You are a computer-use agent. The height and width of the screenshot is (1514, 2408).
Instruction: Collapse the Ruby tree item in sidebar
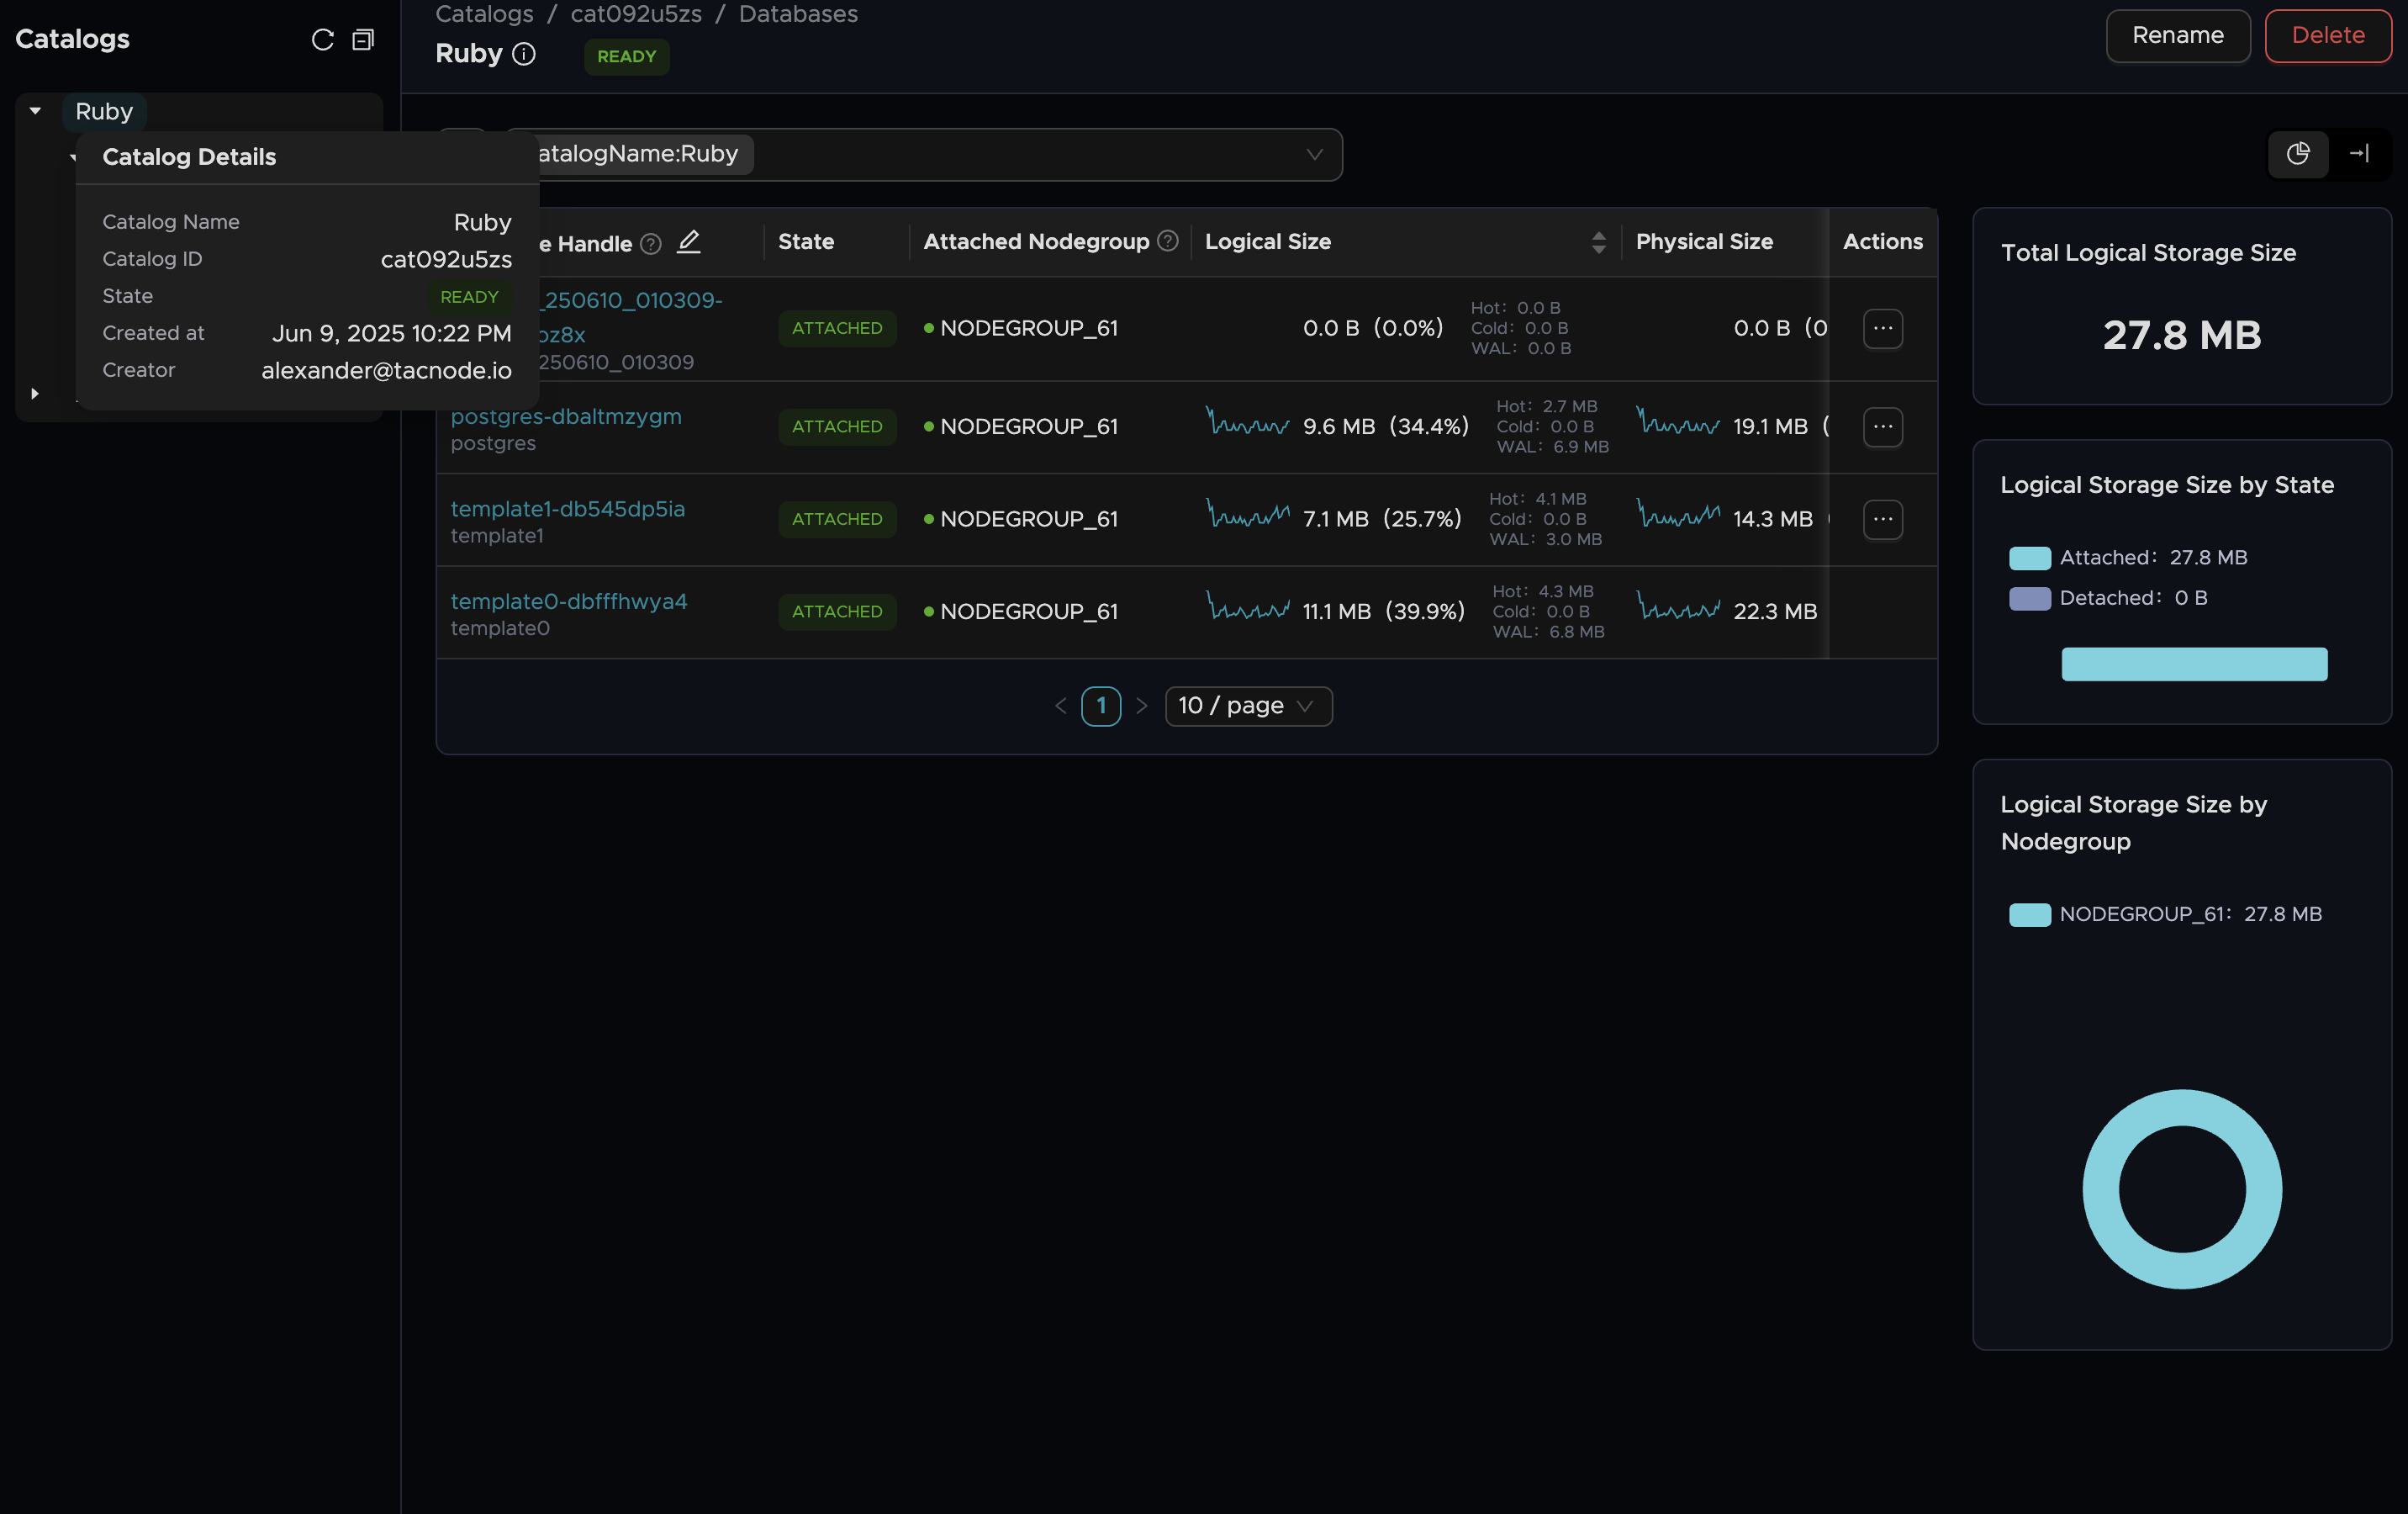point(35,111)
